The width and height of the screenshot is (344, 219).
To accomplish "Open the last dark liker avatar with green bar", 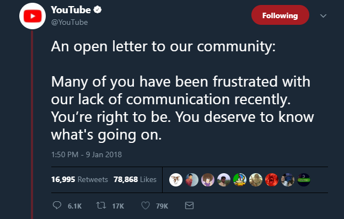I will point(304,180).
